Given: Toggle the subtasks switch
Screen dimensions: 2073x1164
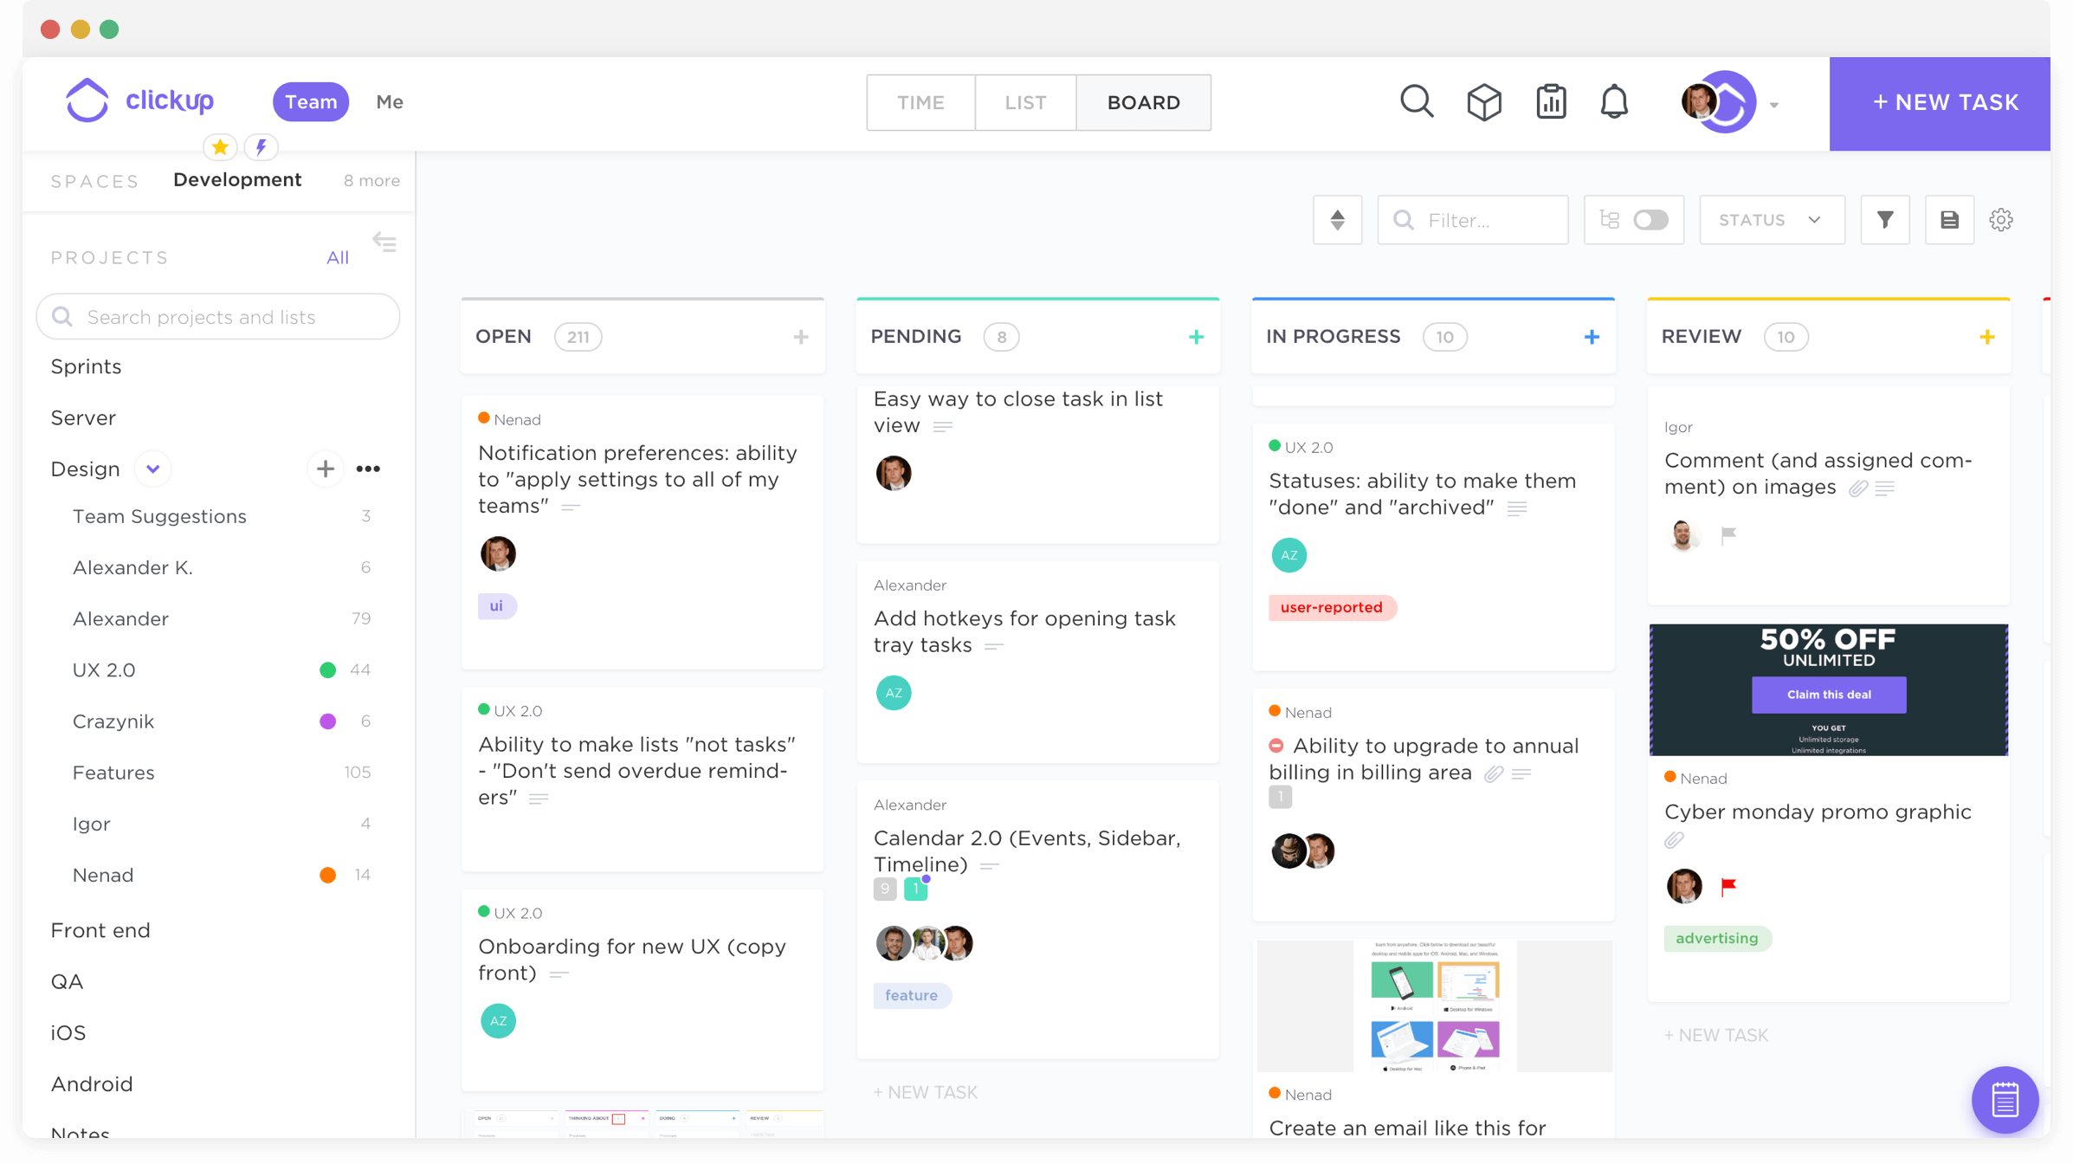Looking at the screenshot, I should (x=1650, y=220).
